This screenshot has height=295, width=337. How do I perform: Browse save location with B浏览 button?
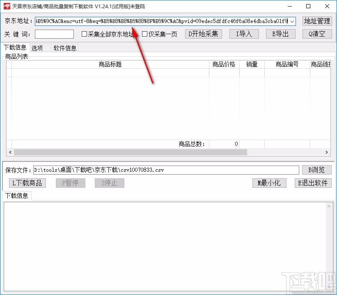pos(316,170)
